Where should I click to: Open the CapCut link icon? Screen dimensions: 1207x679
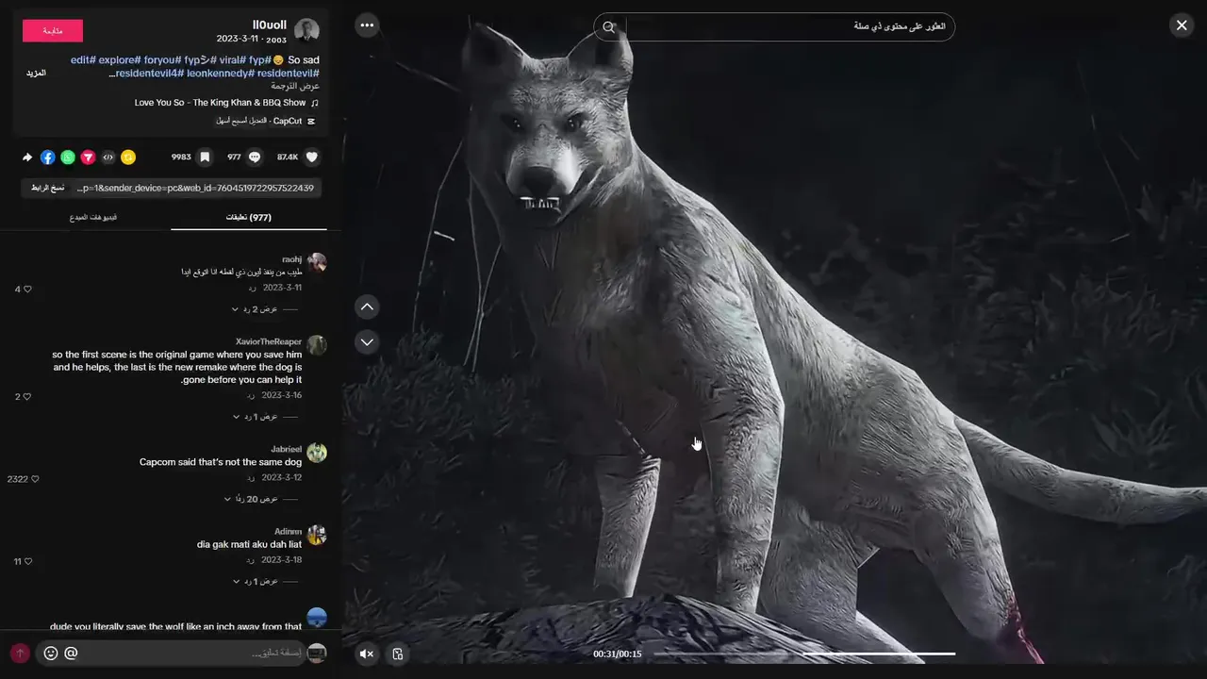[311, 121]
